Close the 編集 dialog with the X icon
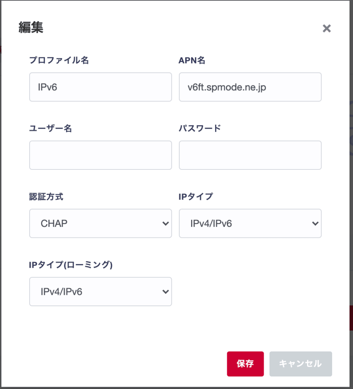Screen dimensions: 353x389 tap(326, 28)
